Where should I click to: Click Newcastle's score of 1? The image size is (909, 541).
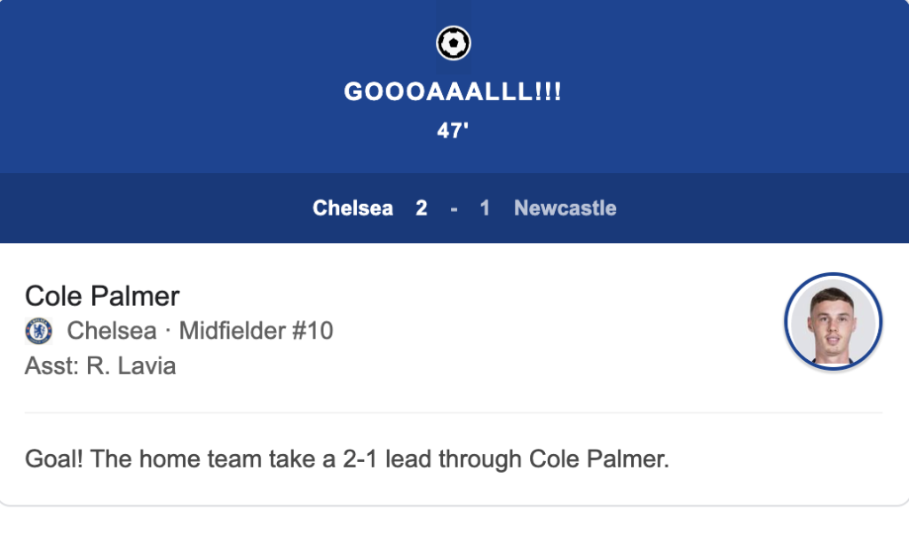tap(485, 208)
